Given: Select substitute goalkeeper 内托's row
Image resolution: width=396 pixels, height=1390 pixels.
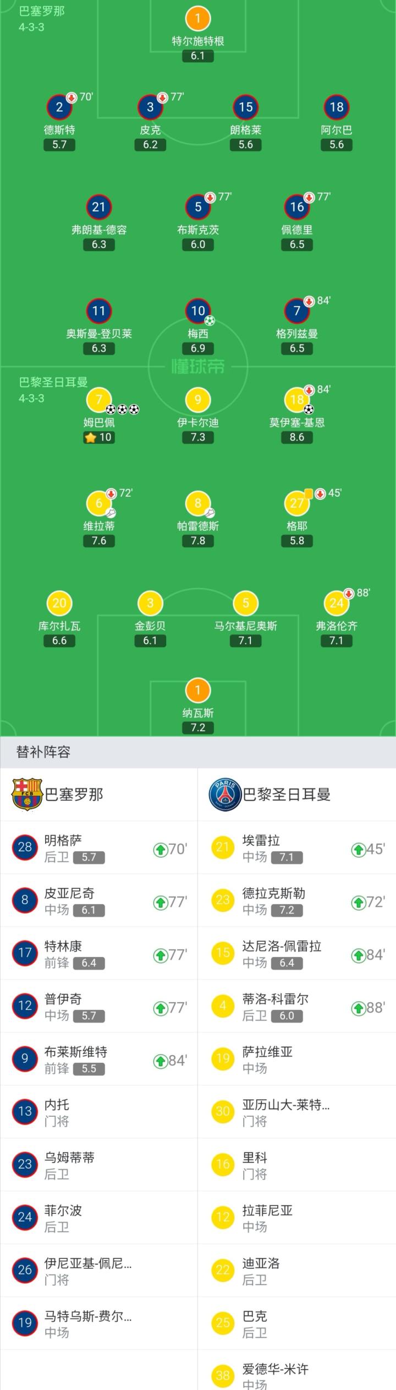Looking at the screenshot, I should pos(99,1113).
